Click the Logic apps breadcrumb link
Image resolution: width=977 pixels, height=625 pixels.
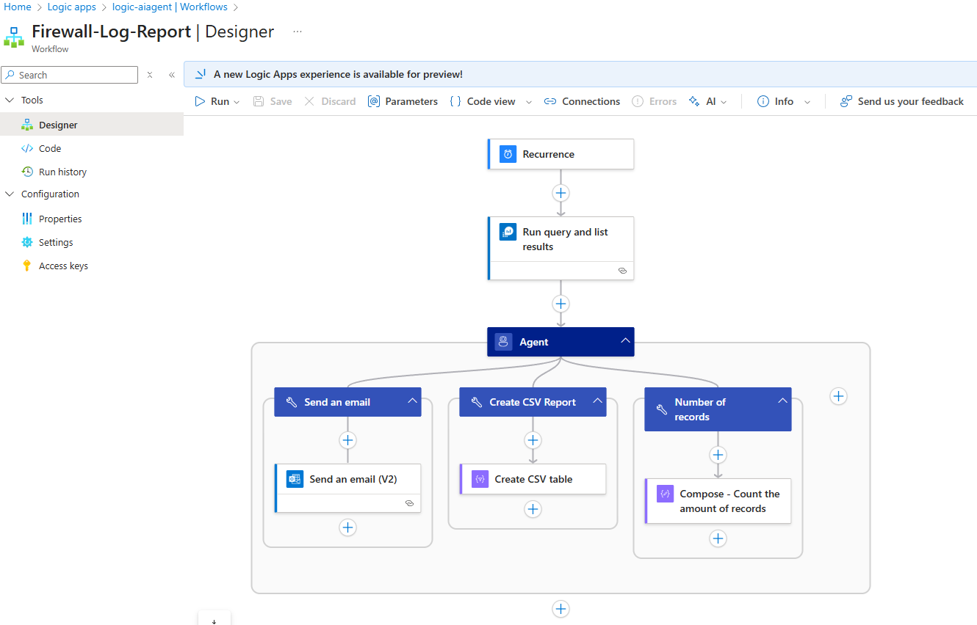[x=71, y=7]
